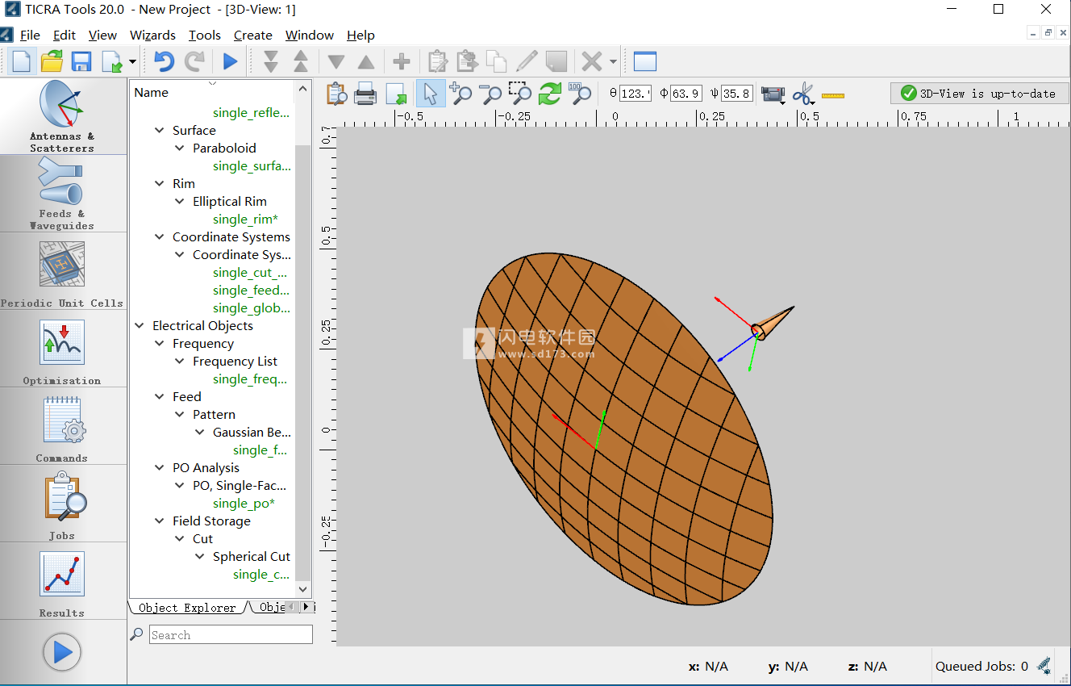The width and height of the screenshot is (1071, 686).
Task: Click the plus add-object icon
Action: point(402,61)
